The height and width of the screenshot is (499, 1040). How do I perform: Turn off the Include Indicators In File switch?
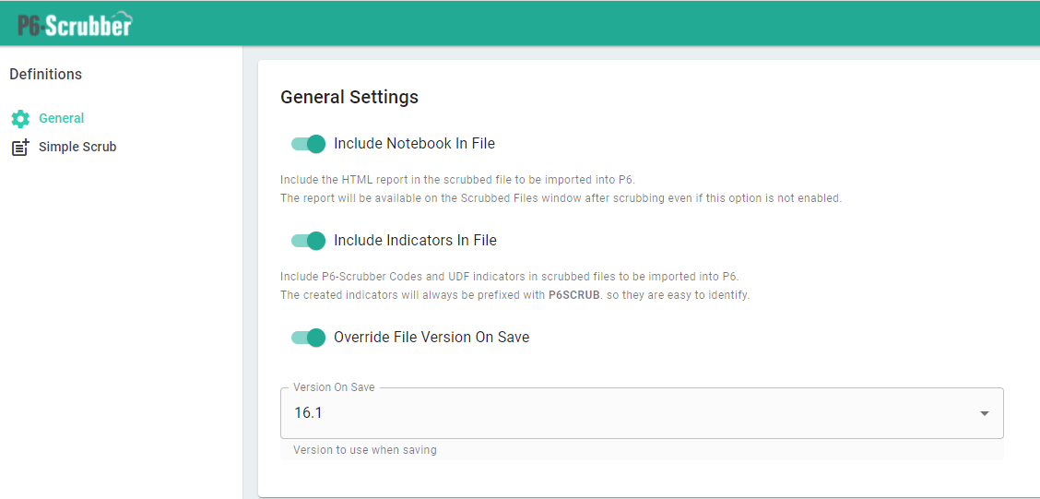[308, 241]
